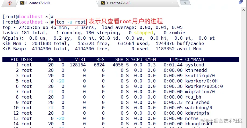Click the rcu_sched process name
Image resolution: width=247 pixels, height=128 pixels.
click(x=197, y=102)
